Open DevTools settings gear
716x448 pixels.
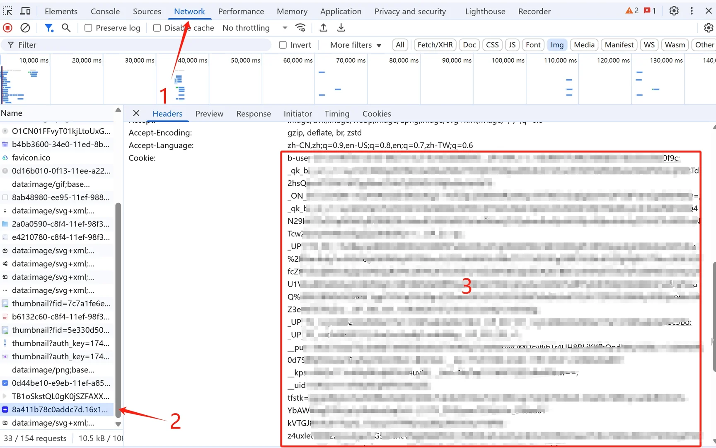[674, 11]
